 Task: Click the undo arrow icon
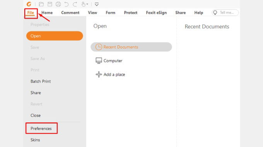pyautogui.click(x=67, y=4)
